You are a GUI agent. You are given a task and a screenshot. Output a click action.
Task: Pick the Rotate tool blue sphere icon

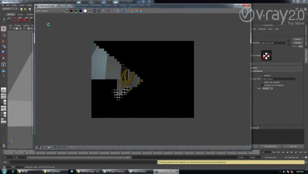pos(4,53)
